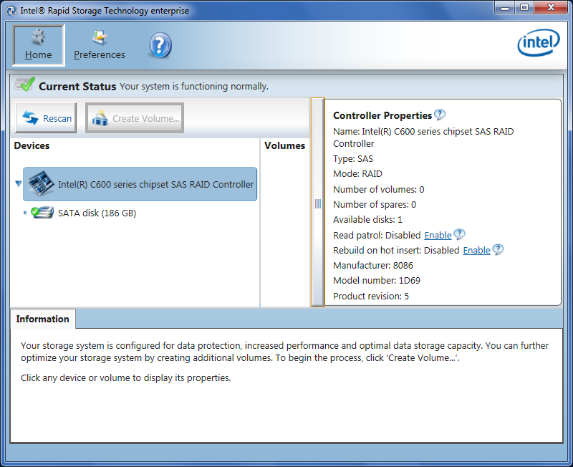Click 'Number of volumes: 0' text

(x=379, y=189)
